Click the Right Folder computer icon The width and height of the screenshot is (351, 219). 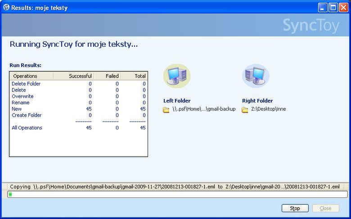tap(256, 76)
